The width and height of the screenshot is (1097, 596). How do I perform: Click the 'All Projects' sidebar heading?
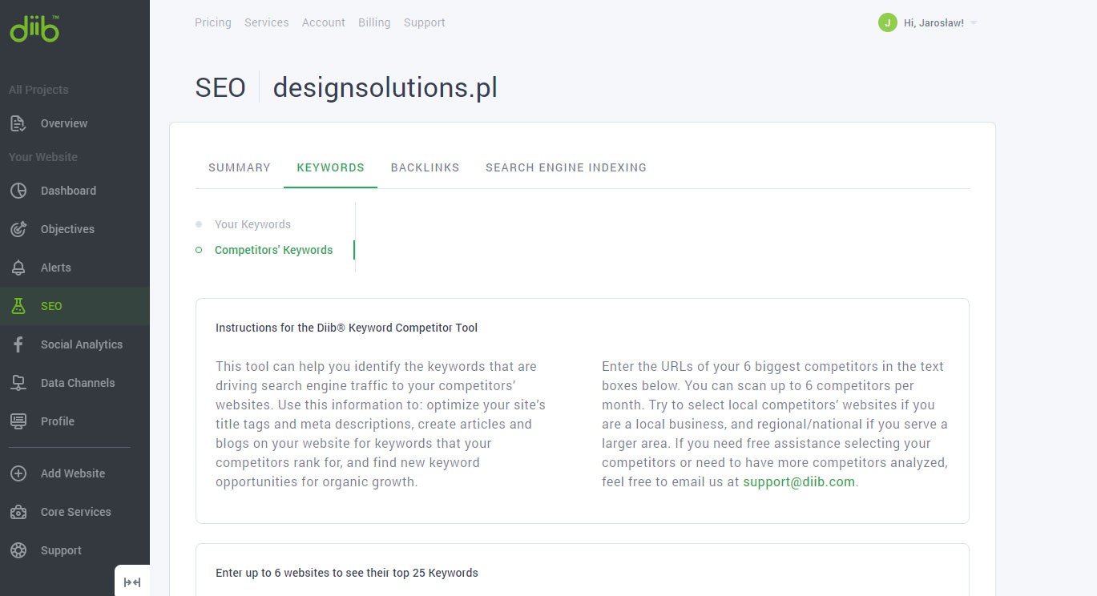click(38, 90)
